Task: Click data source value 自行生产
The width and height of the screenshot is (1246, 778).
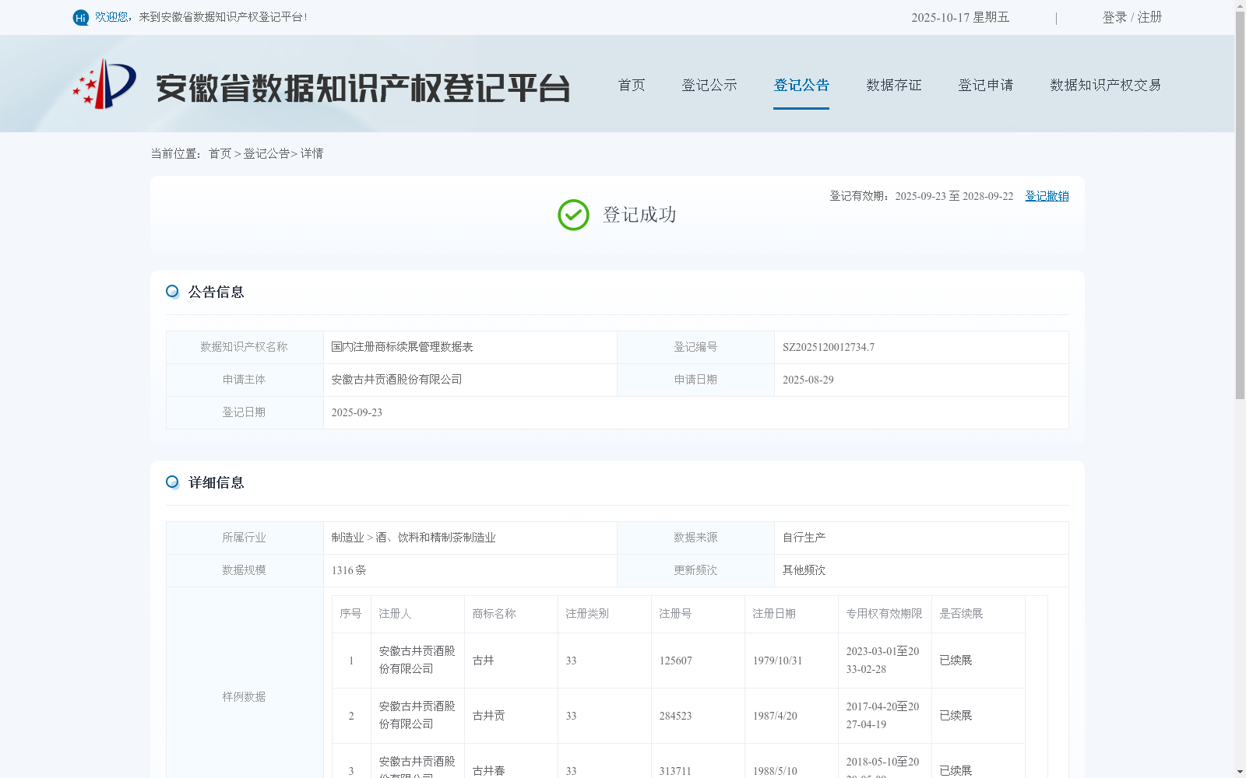Action: point(804,538)
